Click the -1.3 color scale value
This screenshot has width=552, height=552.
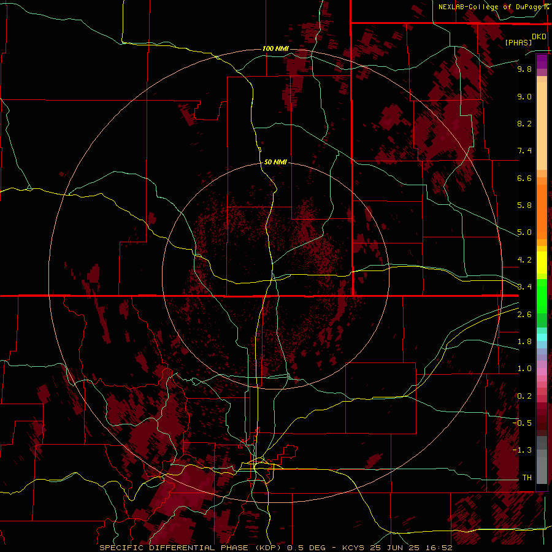click(522, 450)
